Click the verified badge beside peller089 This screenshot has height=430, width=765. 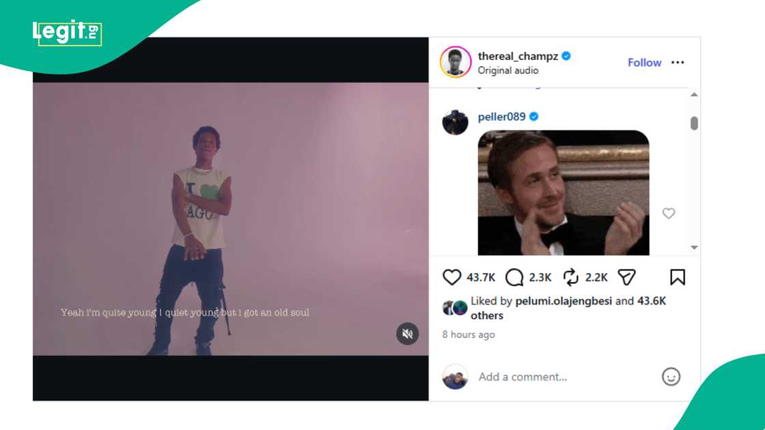[x=533, y=117]
